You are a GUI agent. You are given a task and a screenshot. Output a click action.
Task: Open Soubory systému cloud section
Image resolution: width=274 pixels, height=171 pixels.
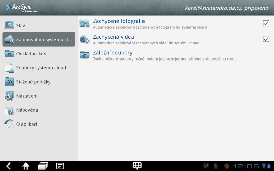(39, 68)
